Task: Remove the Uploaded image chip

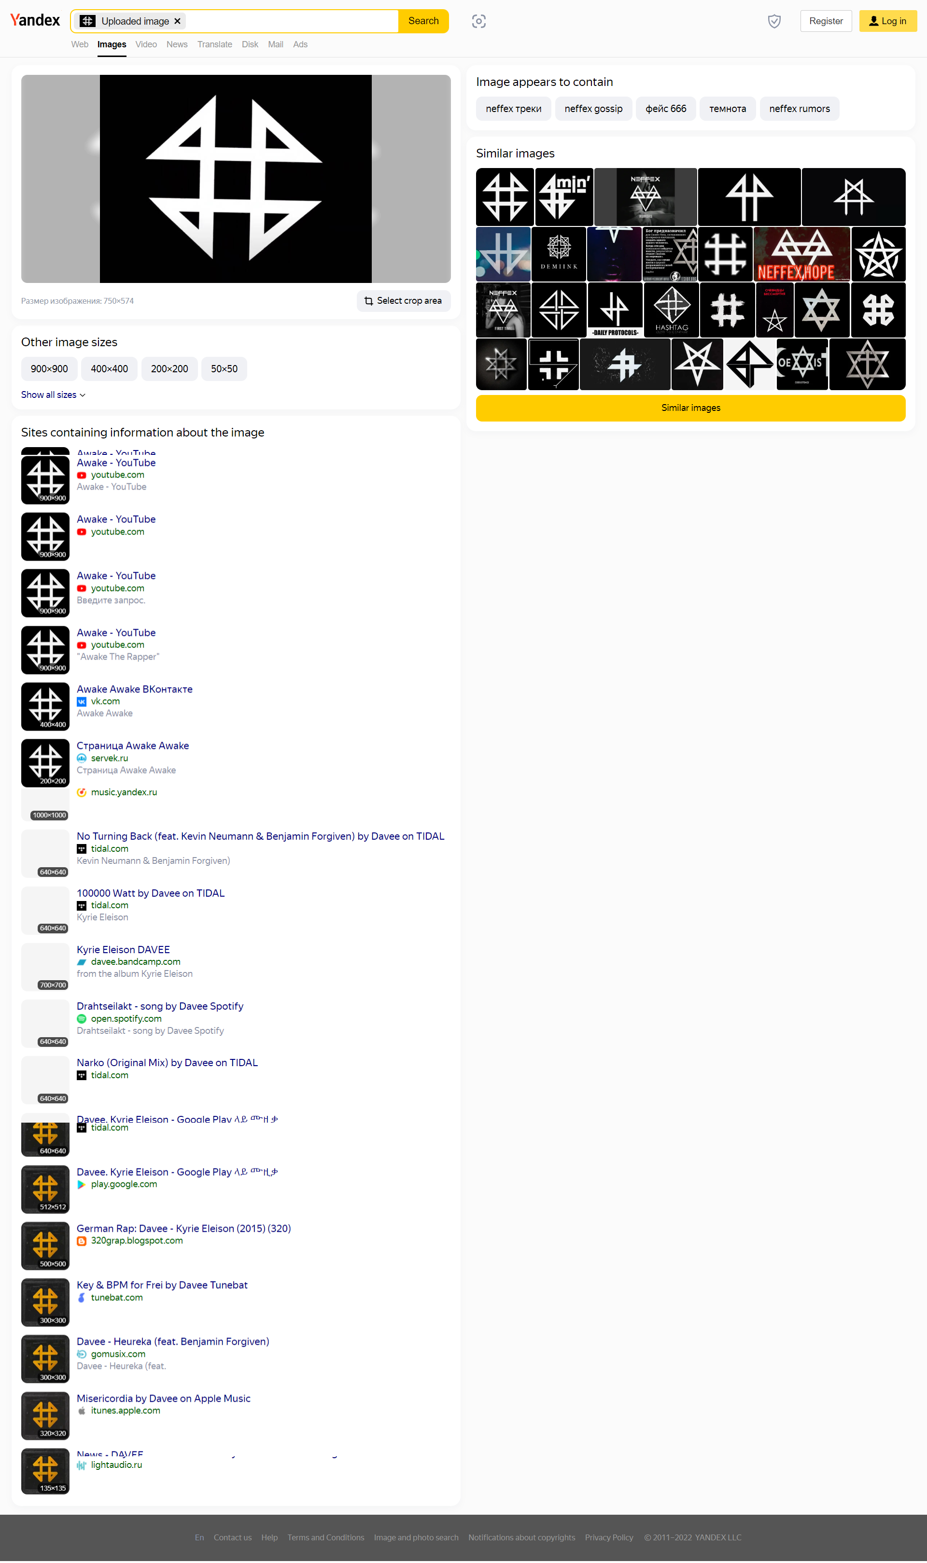Action: [177, 21]
